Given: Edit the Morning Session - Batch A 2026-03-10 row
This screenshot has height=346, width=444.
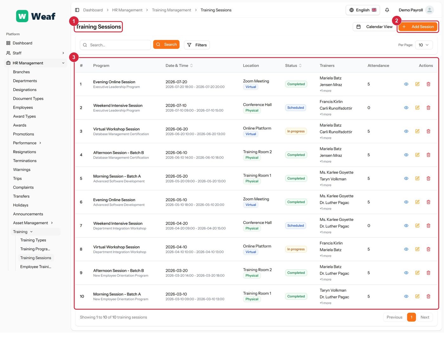Looking at the screenshot, I should [417, 296].
